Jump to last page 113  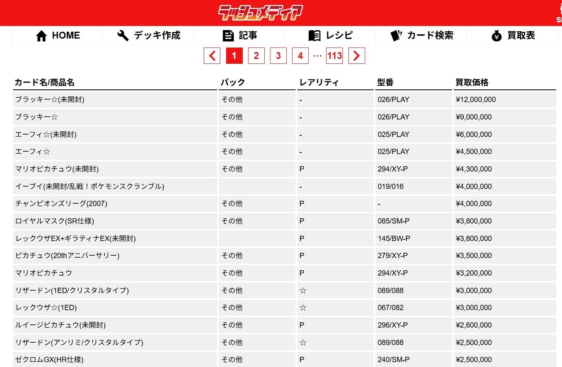click(x=334, y=56)
